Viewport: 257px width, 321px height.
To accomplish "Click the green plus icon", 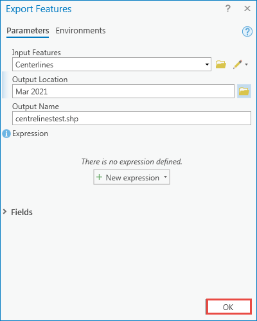I will [x=99, y=177].
